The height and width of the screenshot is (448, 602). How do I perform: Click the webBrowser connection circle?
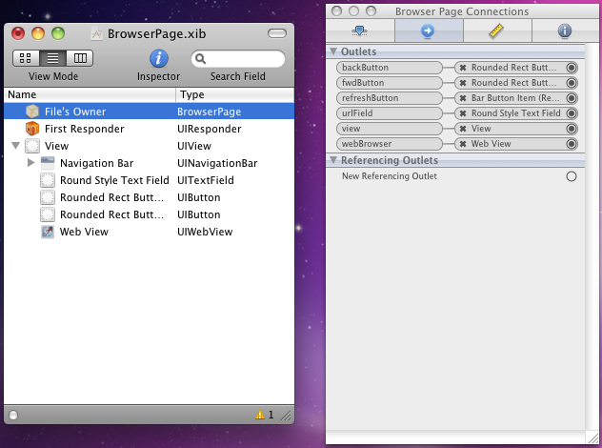[572, 144]
